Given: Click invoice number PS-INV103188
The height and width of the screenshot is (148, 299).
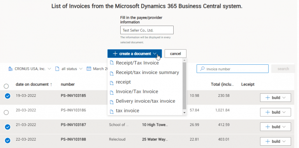Looking at the screenshot, I should [74, 139].
